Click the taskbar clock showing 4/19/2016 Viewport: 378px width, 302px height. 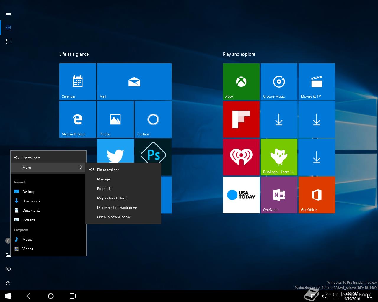click(x=352, y=296)
